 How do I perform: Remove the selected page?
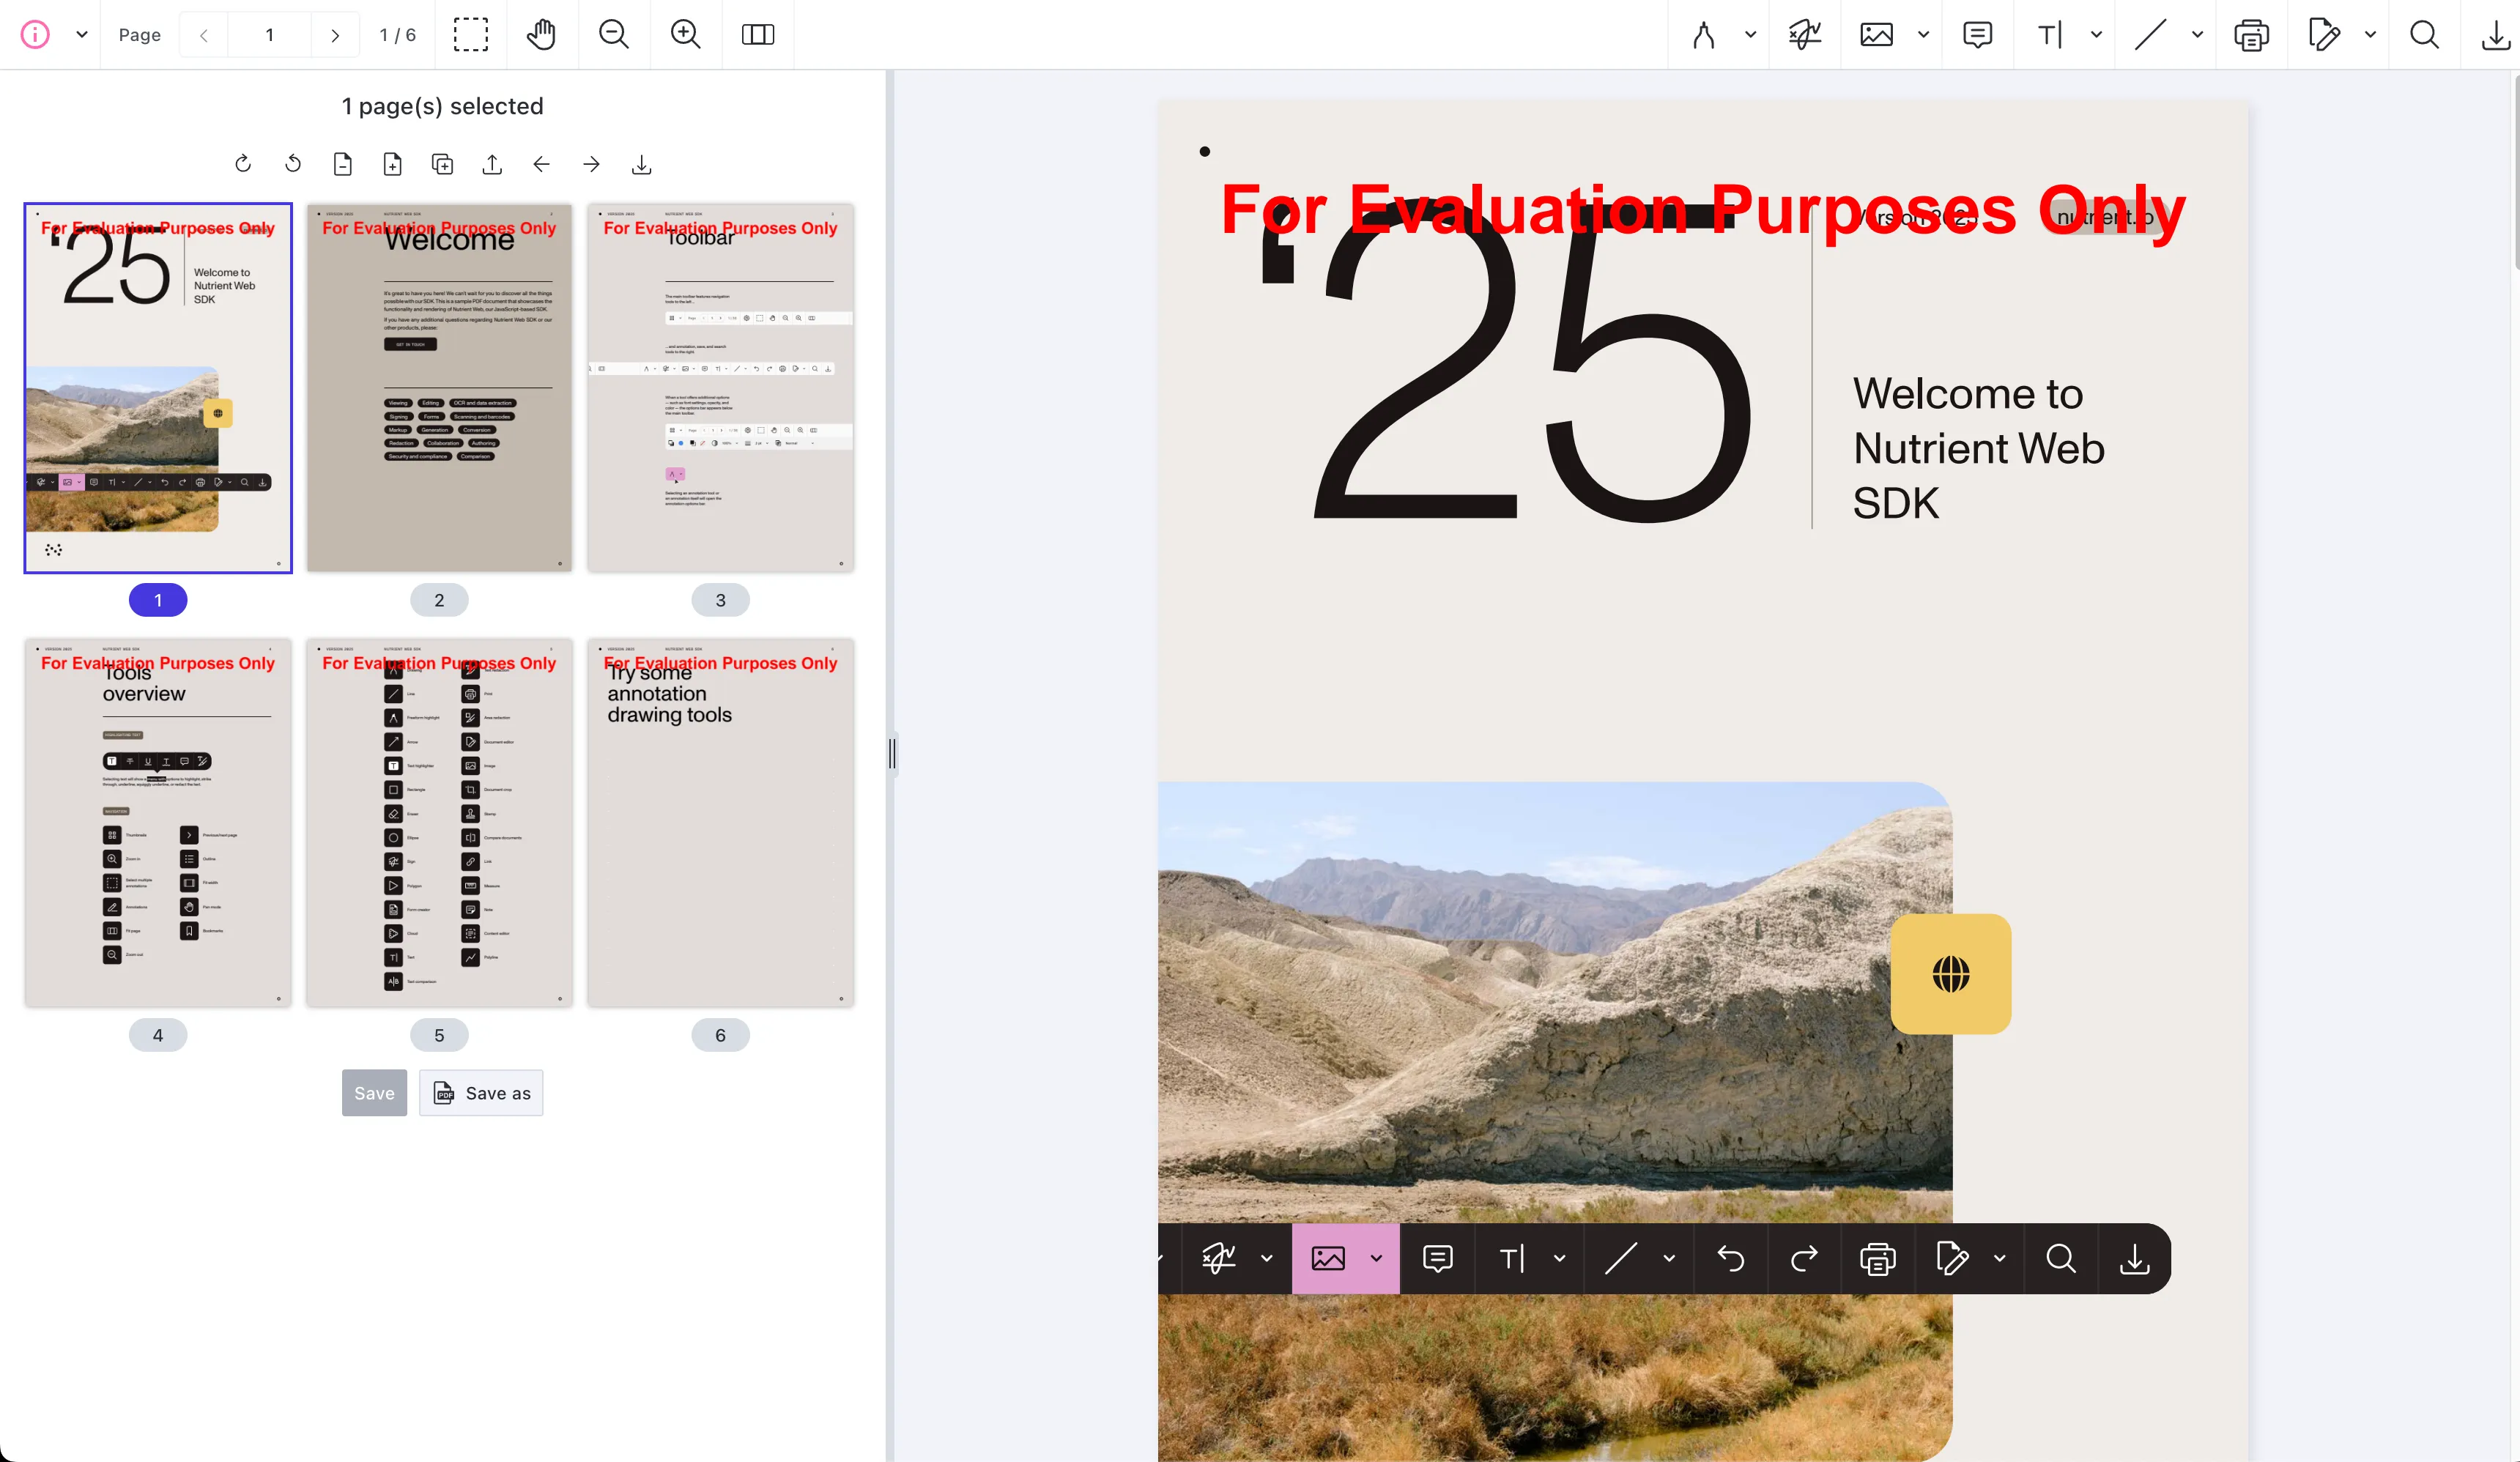coord(343,164)
